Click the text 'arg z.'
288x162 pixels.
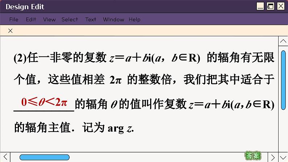(121, 128)
